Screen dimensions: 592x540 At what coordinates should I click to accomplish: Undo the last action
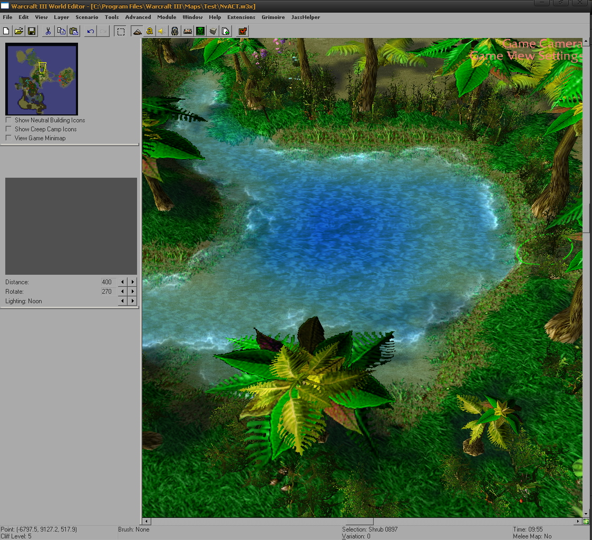click(x=91, y=31)
